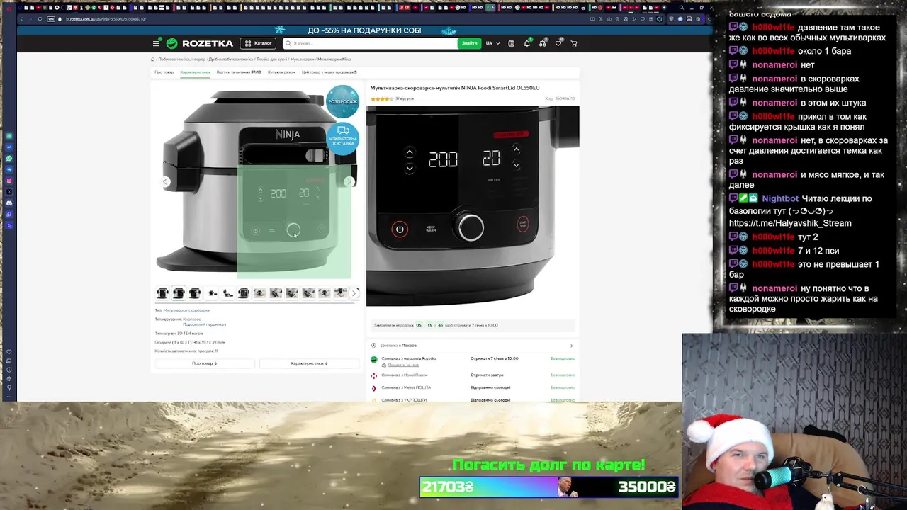
Task: Open the X icon in left sidebar
Action: click(9, 192)
